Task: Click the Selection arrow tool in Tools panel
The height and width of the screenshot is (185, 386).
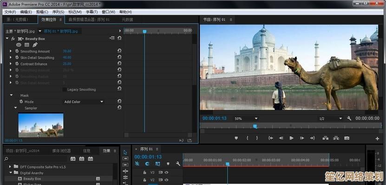Action: 125,152
